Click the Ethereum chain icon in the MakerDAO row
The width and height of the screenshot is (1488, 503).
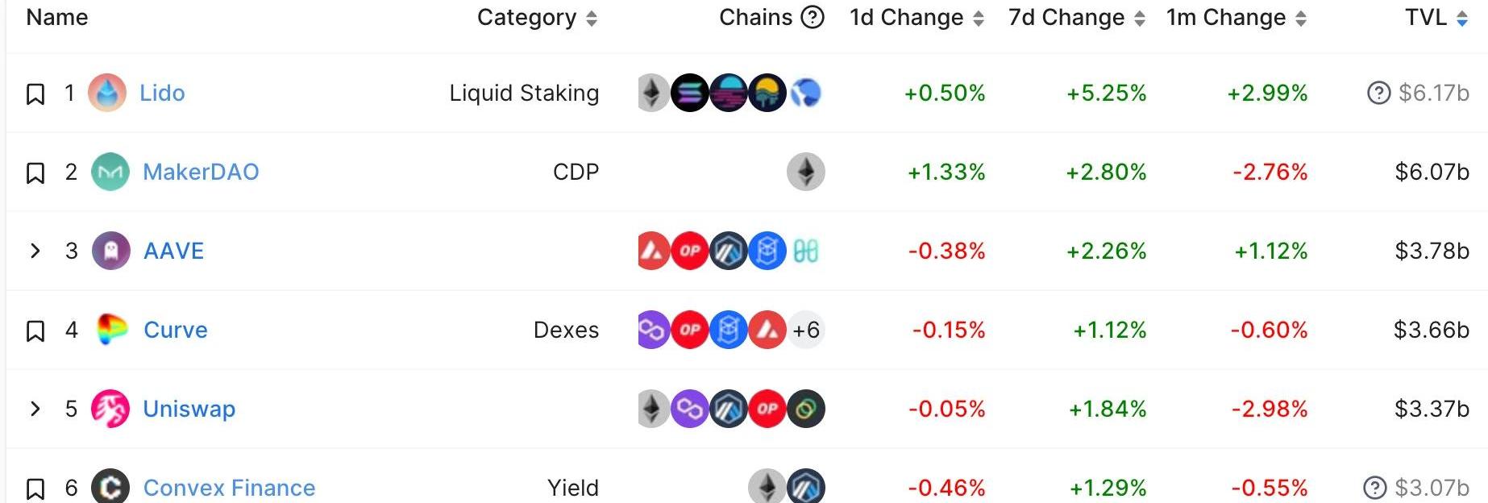click(805, 172)
